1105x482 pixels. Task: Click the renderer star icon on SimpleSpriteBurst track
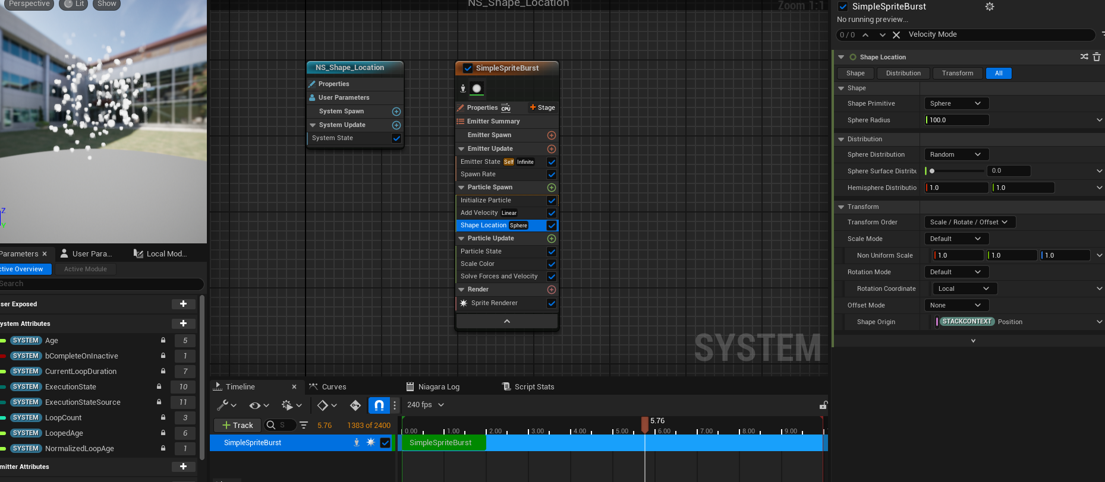point(370,443)
